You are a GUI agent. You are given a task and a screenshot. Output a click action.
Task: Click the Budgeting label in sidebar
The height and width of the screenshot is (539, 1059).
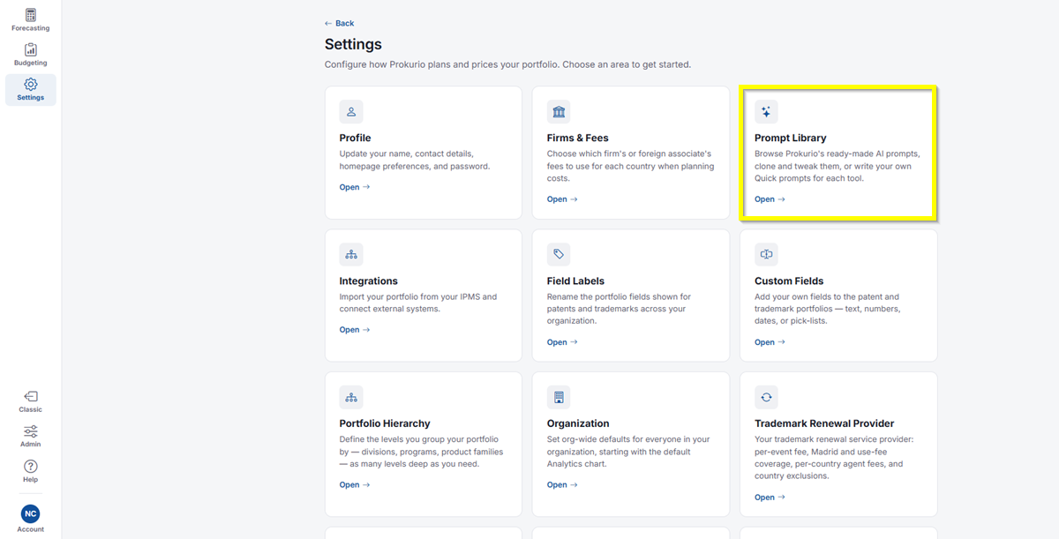click(31, 63)
